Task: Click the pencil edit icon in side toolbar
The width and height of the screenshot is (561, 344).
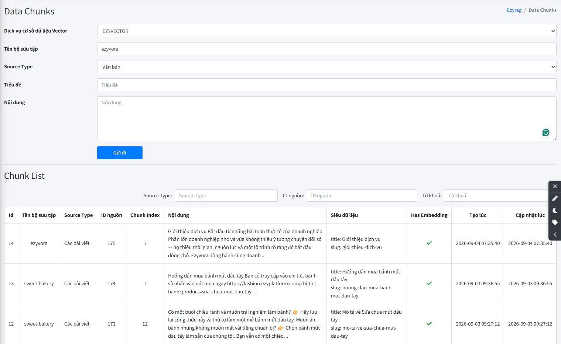Action: coord(555,198)
